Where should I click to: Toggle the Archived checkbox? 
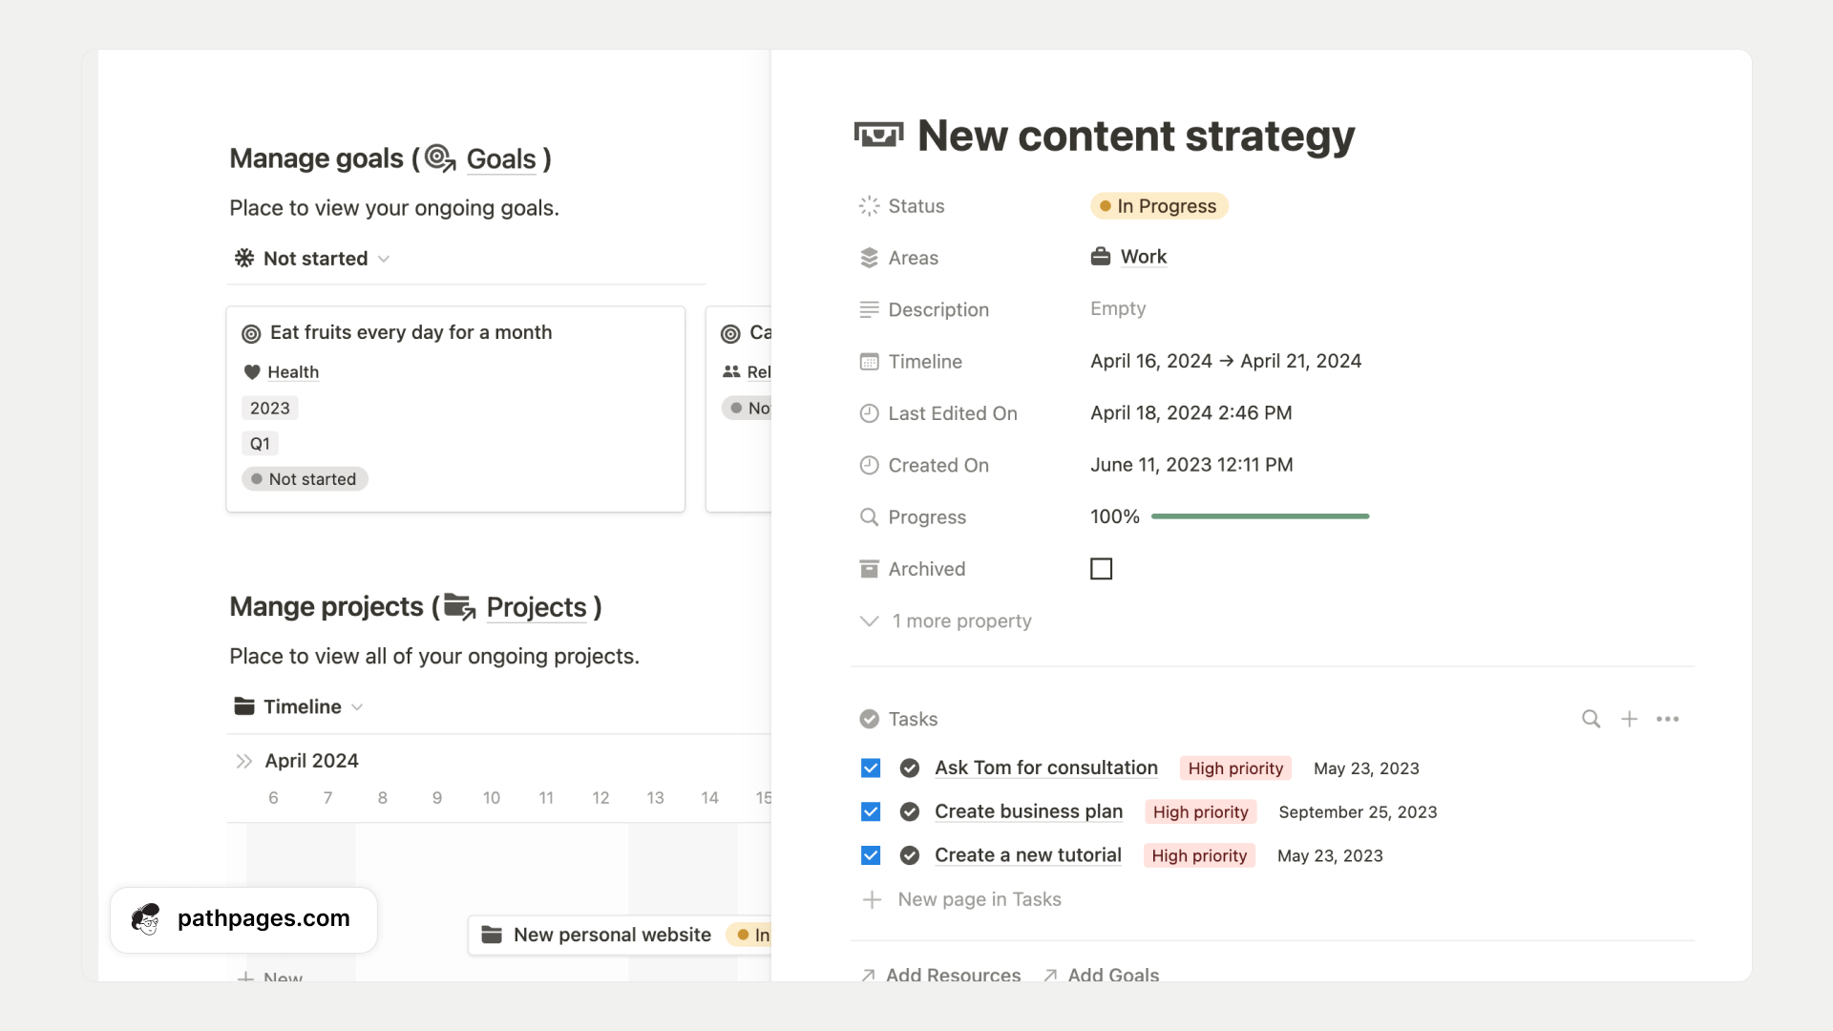pyautogui.click(x=1102, y=568)
